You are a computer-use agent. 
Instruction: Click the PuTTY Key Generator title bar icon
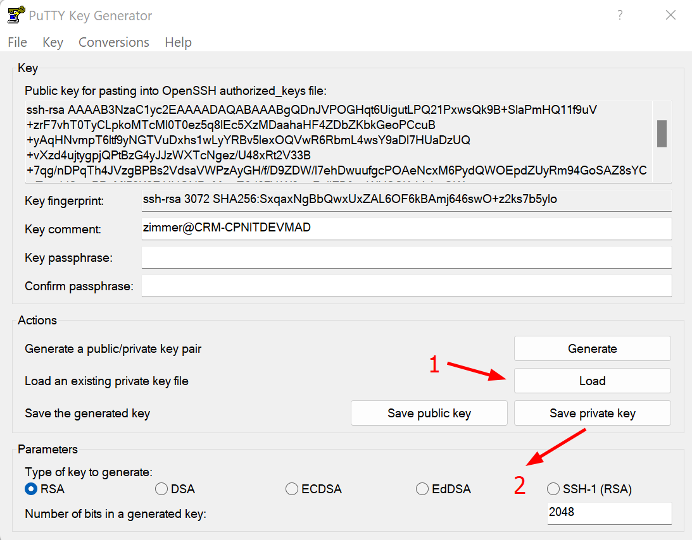click(x=16, y=15)
